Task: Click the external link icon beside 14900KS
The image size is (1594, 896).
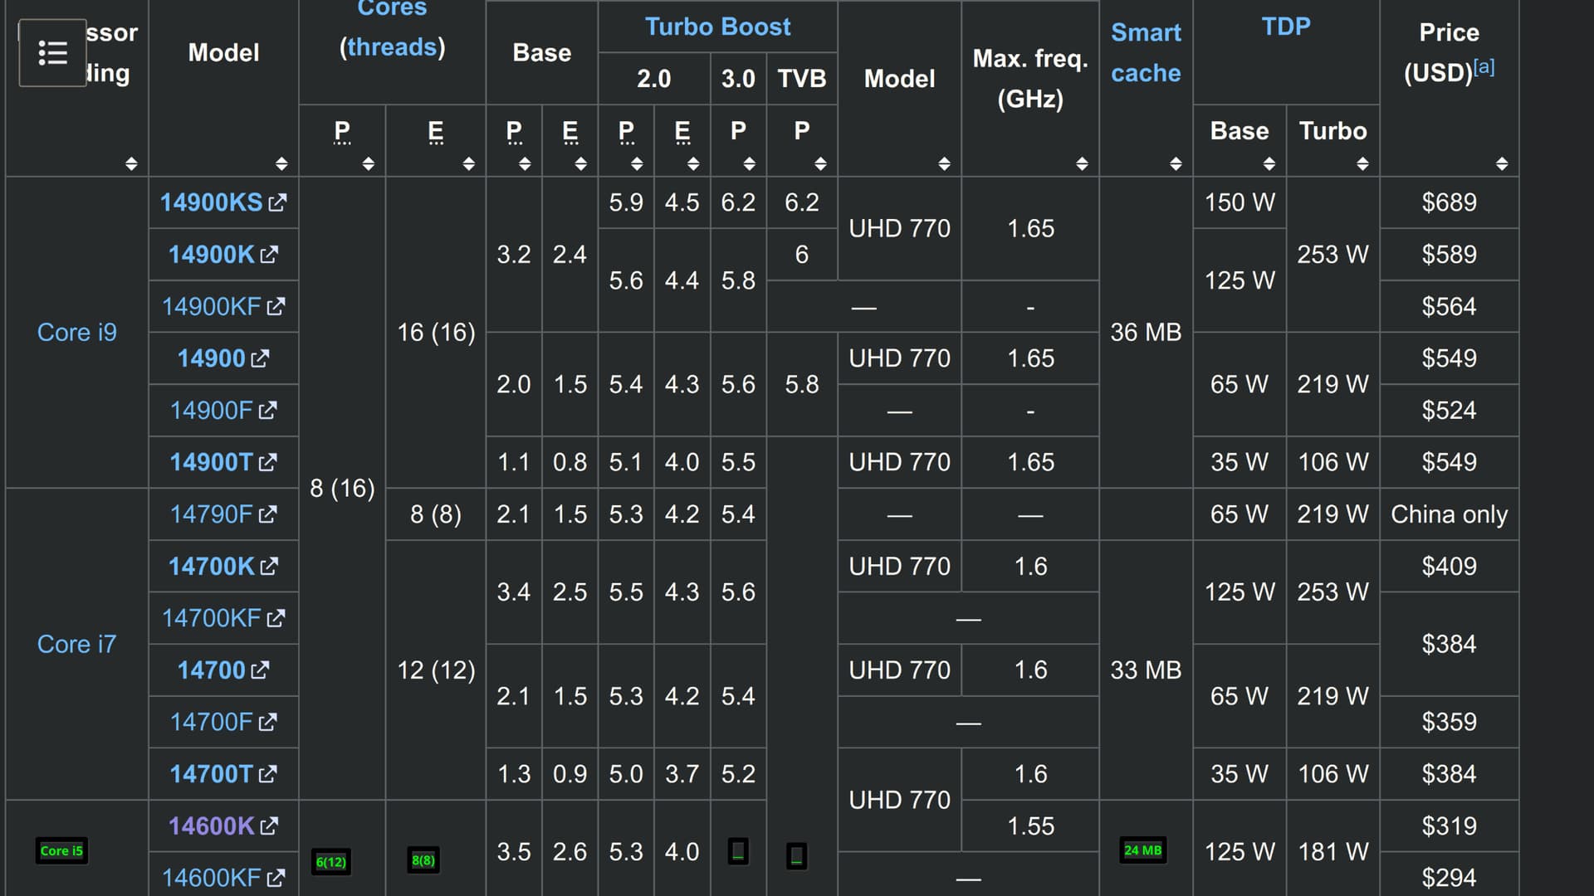Action: [277, 202]
